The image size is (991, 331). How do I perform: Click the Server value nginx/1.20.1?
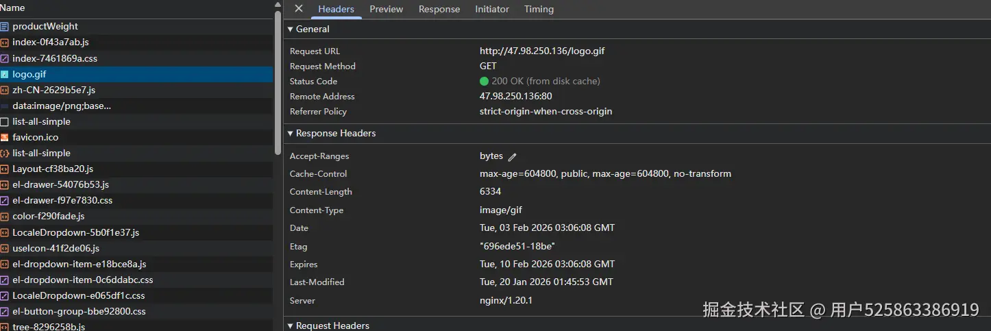pos(506,300)
